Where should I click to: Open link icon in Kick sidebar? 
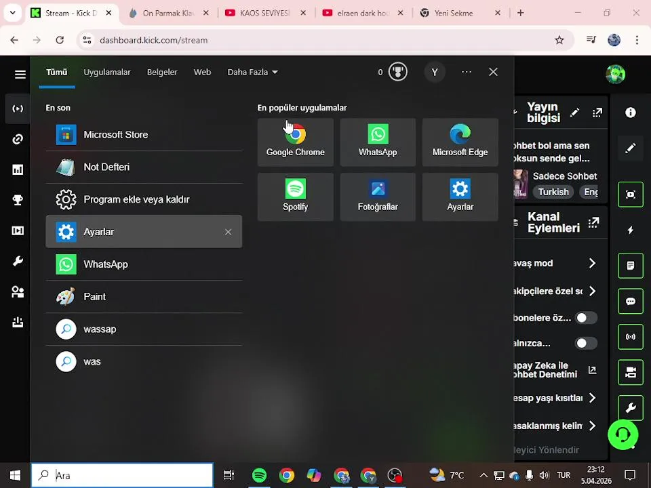click(18, 139)
